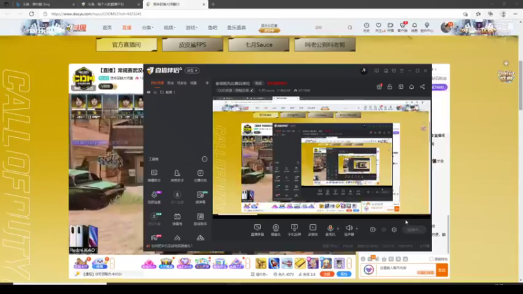The height and width of the screenshot is (294, 523).
Task: Add the 直播屏幕 screen capture source
Action: (x=257, y=230)
